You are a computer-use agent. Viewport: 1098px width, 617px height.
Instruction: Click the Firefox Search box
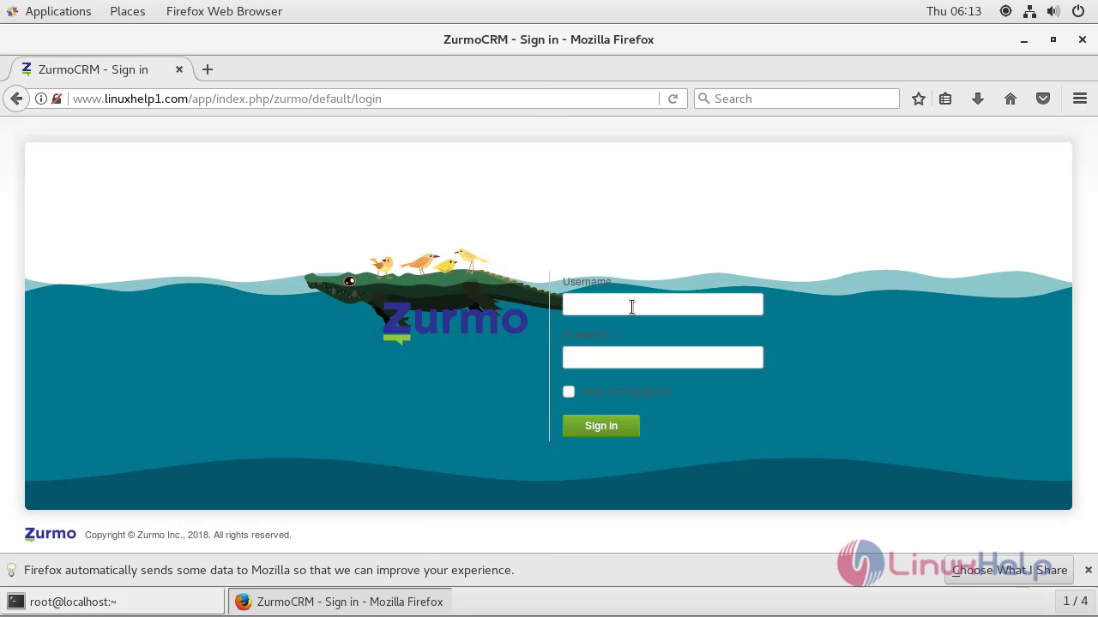(x=796, y=99)
